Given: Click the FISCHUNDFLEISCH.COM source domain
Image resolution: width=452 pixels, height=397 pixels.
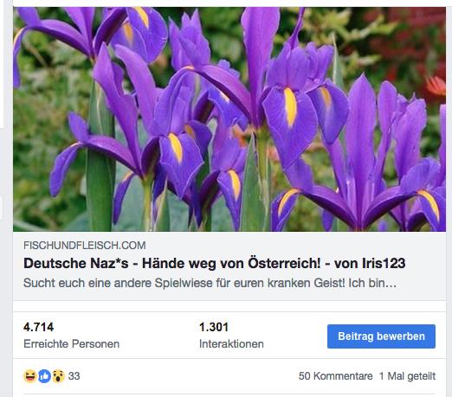Looking at the screenshot, I should (x=85, y=246).
